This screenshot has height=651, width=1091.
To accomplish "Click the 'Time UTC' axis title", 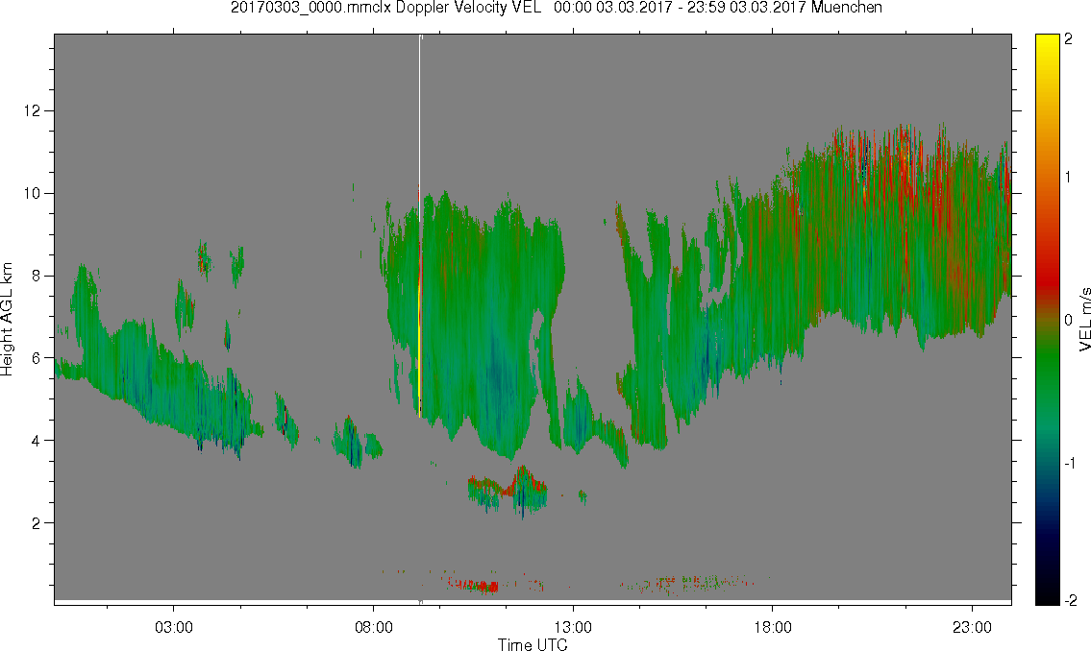I will pos(533,644).
